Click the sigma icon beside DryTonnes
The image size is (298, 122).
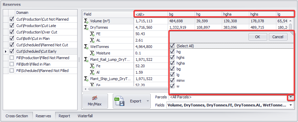click(x=86, y=27)
